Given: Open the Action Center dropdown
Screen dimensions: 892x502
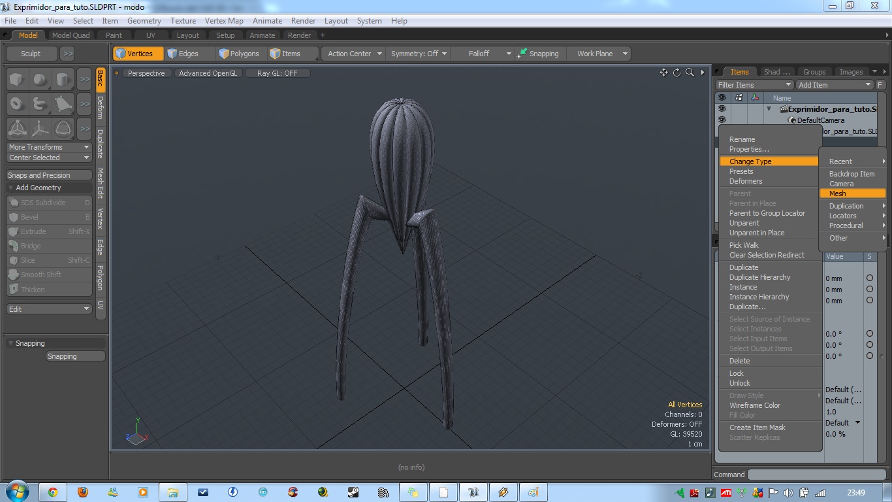Looking at the screenshot, I should pos(353,54).
